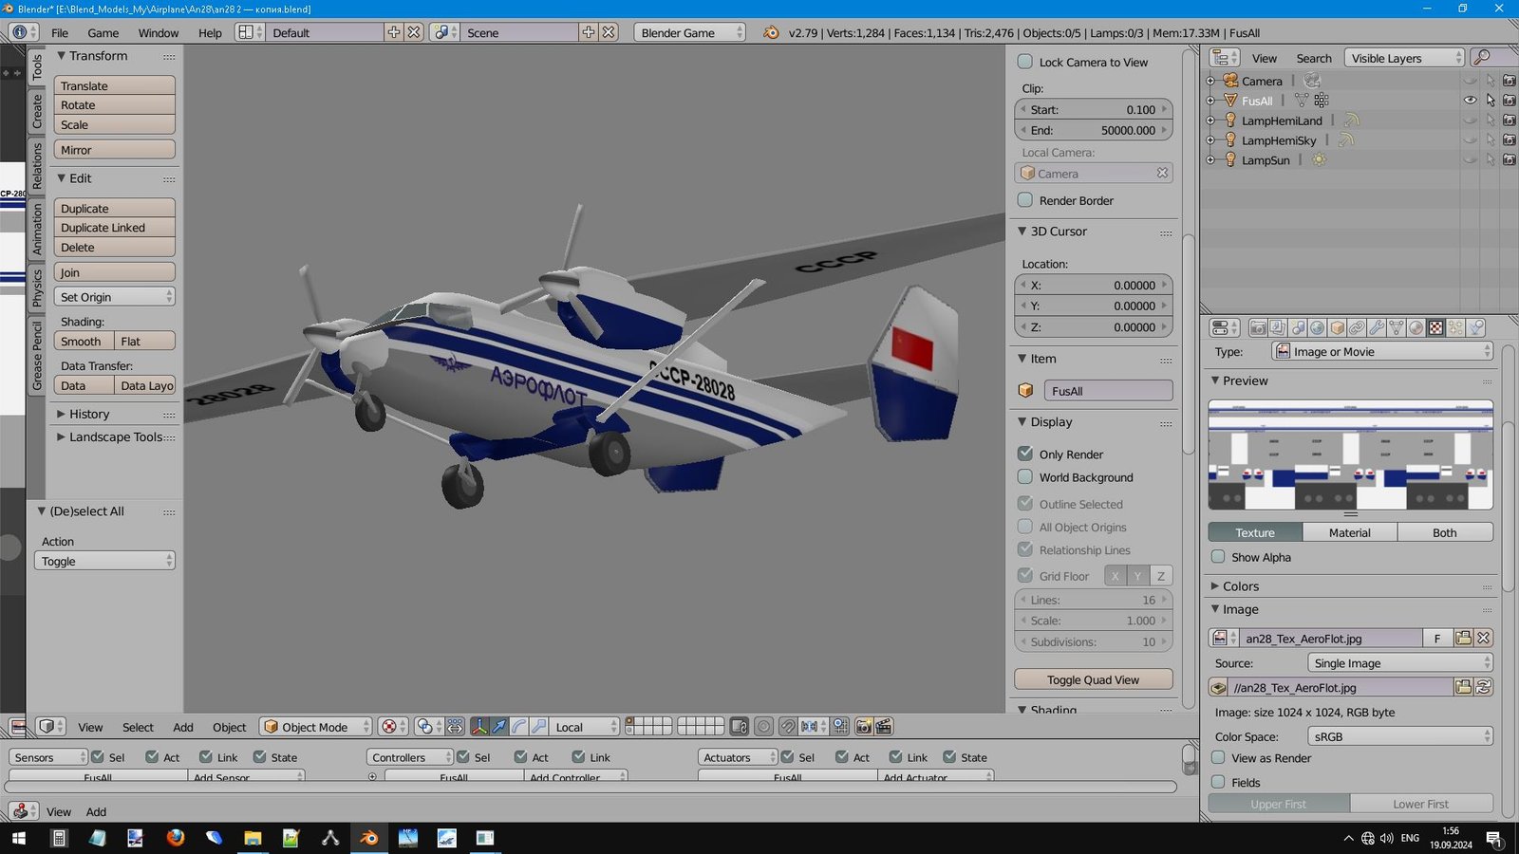Screen dimensions: 1519x854
Task: Open the Mesh Data triangle icon
Action: tap(1397, 328)
